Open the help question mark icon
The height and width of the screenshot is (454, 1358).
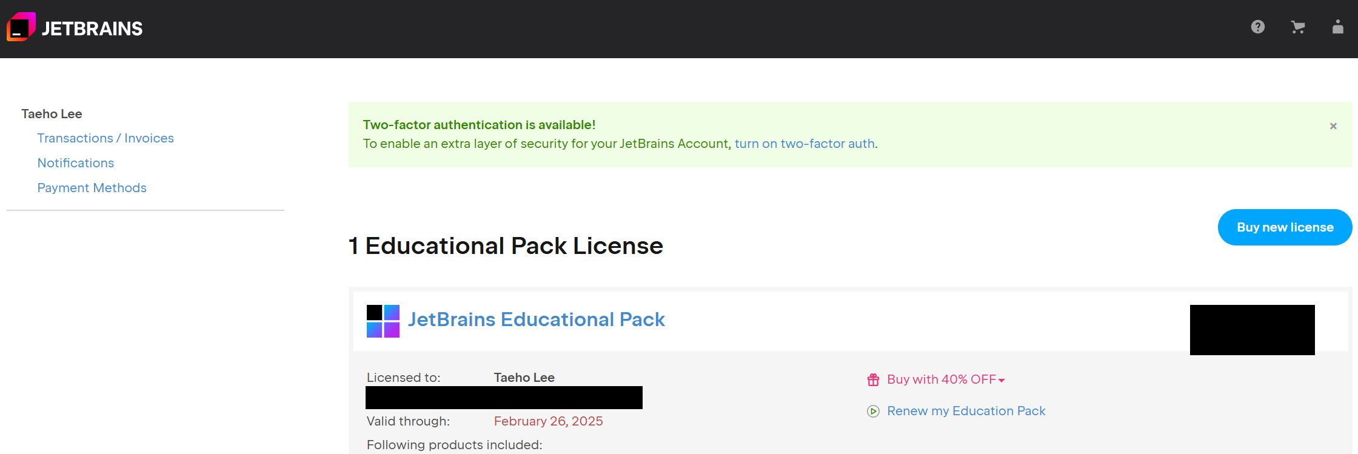1258,27
